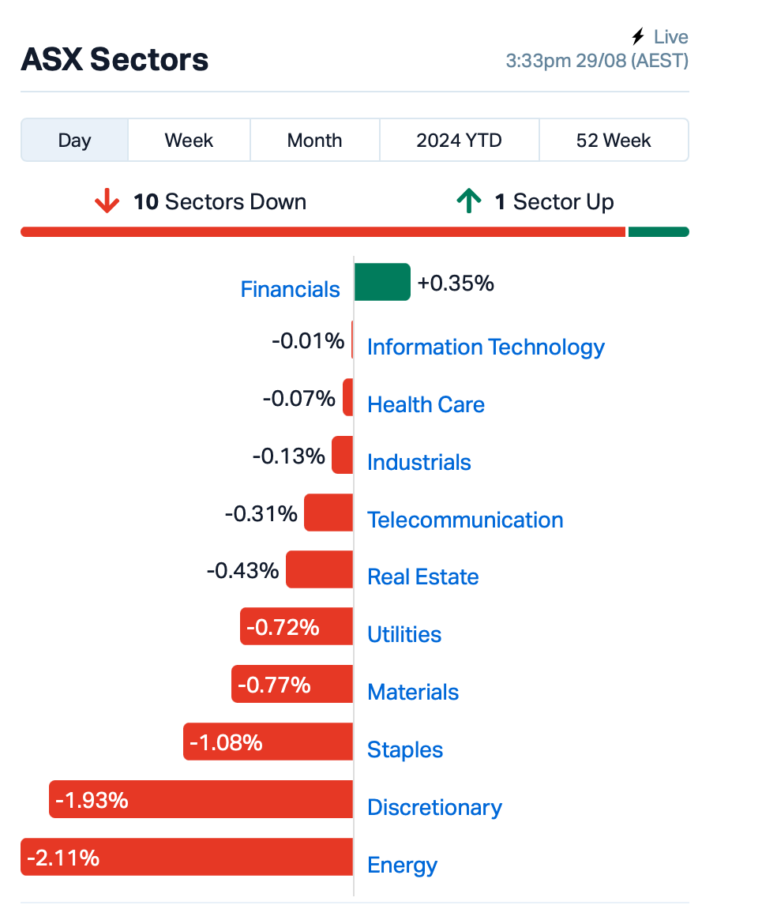The image size is (777, 905).
Task: Select the Day tab
Action: pyautogui.click(x=74, y=141)
